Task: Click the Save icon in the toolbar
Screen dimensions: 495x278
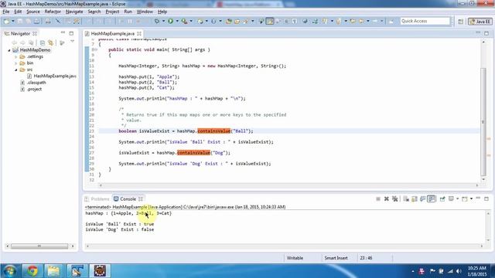Action: pyautogui.click(x=20, y=21)
